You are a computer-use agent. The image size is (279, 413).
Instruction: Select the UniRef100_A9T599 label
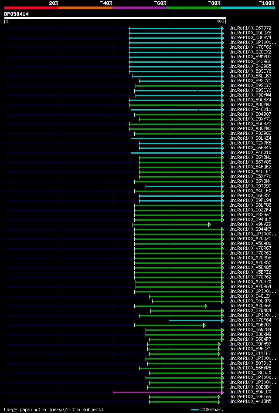pyautogui.click(x=250, y=186)
